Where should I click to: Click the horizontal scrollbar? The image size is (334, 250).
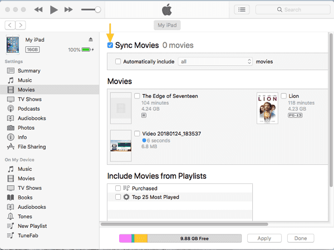click(x=184, y=224)
